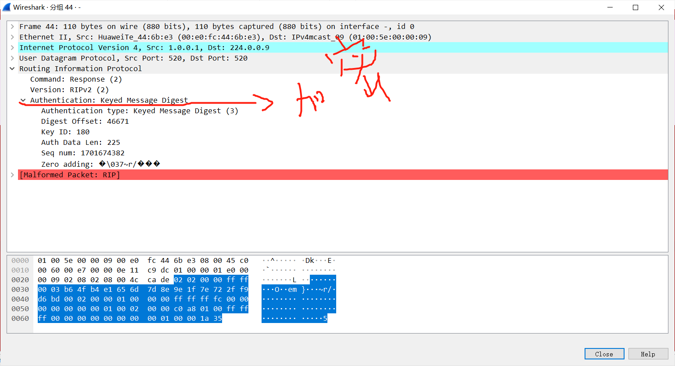Click the Wireshark fin icon in title bar
Image resolution: width=675 pixels, height=366 pixels.
pyautogui.click(x=7, y=7)
